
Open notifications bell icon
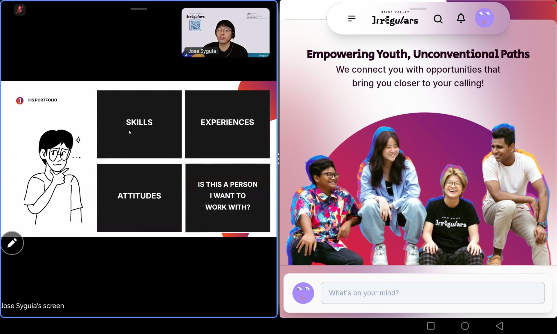(x=461, y=19)
